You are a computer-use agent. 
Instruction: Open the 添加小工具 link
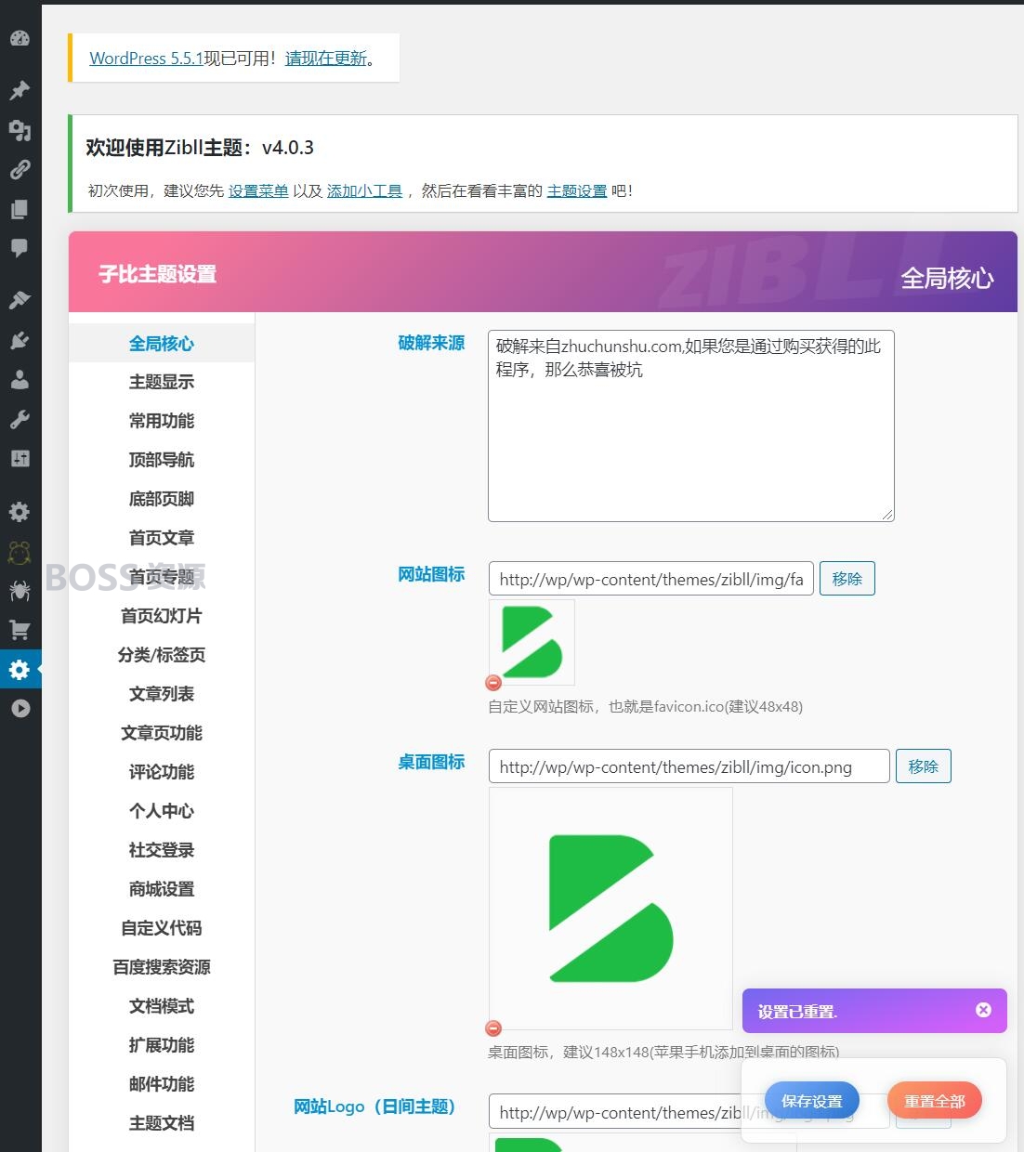(364, 190)
